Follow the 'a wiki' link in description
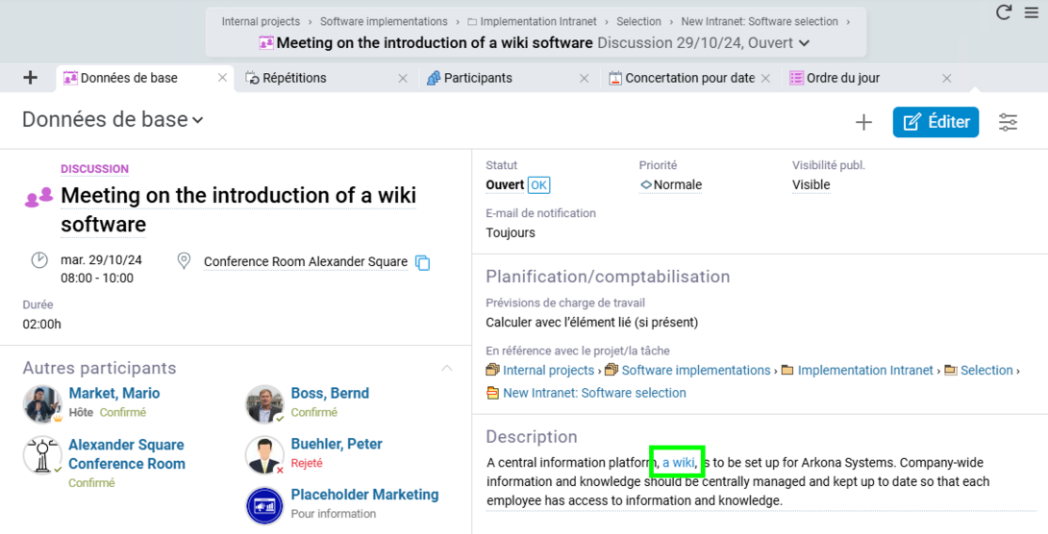Viewport: 1048px width, 534px height. (679, 463)
